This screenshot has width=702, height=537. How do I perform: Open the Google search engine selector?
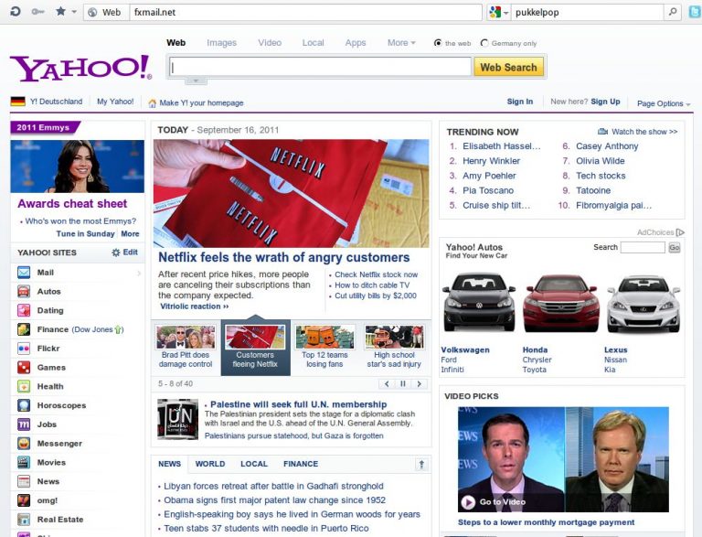[x=499, y=13]
